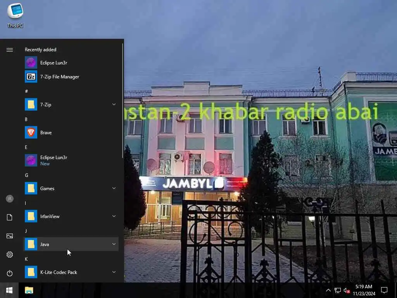Open the network icon in system tray

click(338, 290)
